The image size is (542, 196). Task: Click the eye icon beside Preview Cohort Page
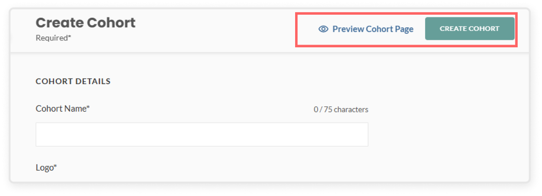323,29
